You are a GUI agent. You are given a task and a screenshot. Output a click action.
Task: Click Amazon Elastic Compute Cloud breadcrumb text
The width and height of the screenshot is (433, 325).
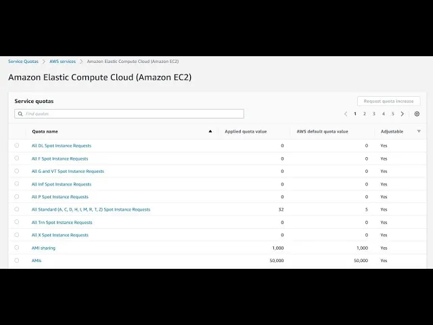(x=133, y=62)
